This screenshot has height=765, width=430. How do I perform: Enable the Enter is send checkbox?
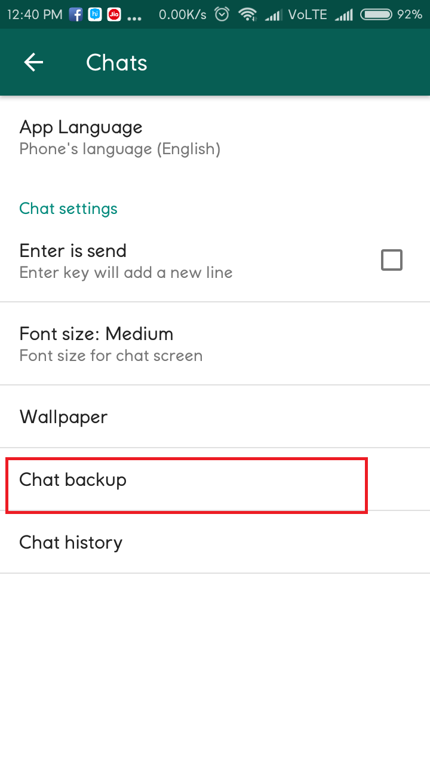click(x=392, y=261)
